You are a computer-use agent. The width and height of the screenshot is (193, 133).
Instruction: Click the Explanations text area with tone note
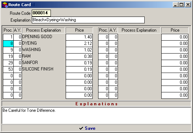coord(96,115)
